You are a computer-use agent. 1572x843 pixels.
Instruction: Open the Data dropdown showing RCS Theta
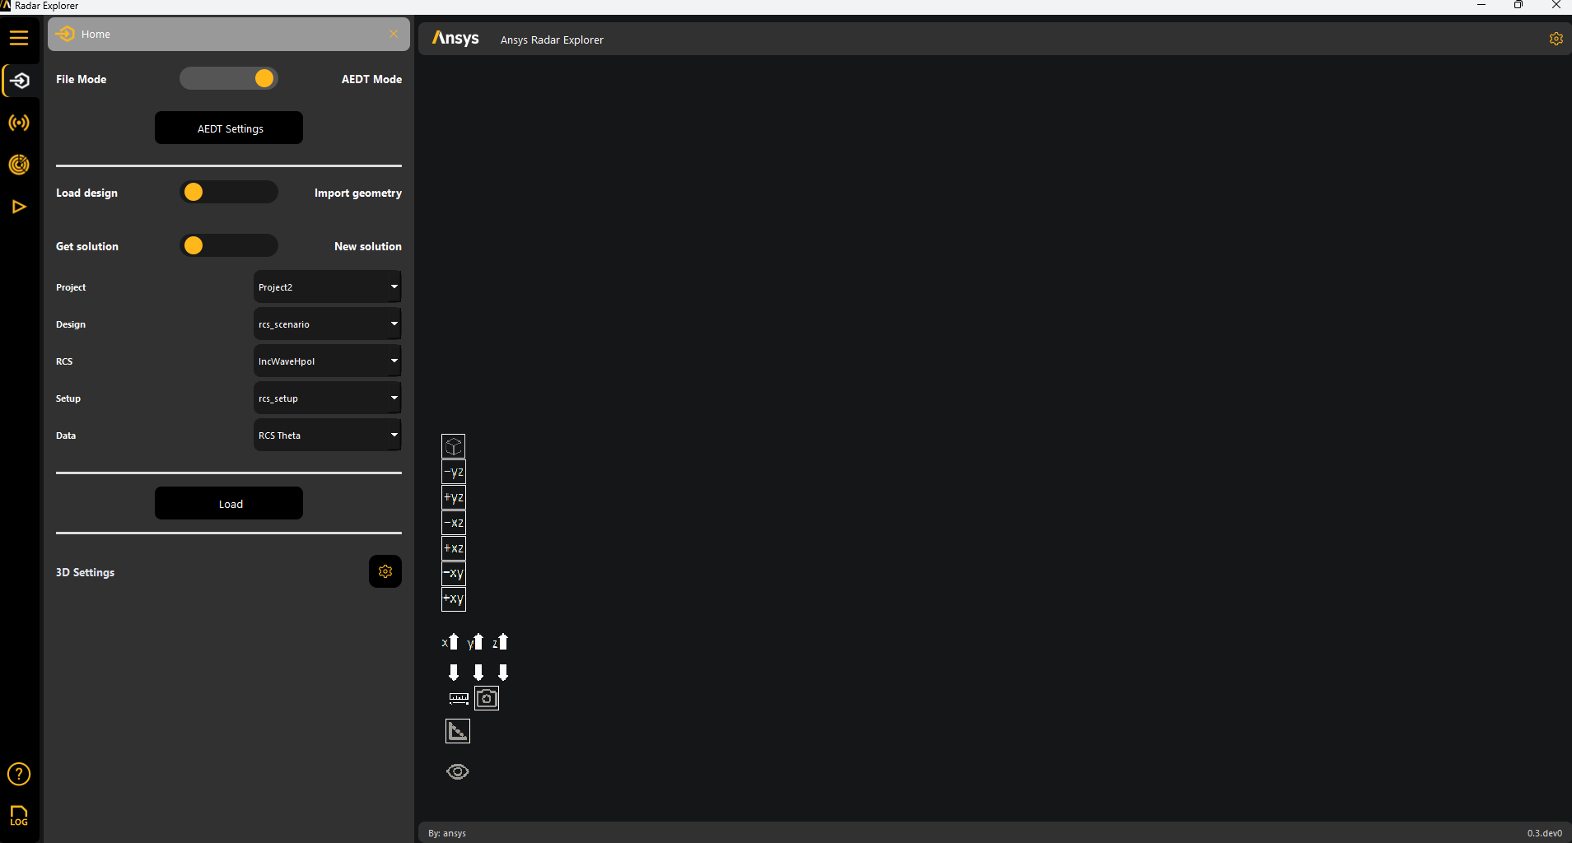coord(327,435)
